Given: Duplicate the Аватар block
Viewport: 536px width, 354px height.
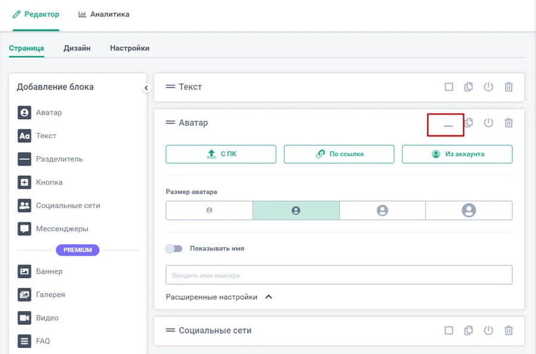Looking at the screenshot, I should [469, 123].
